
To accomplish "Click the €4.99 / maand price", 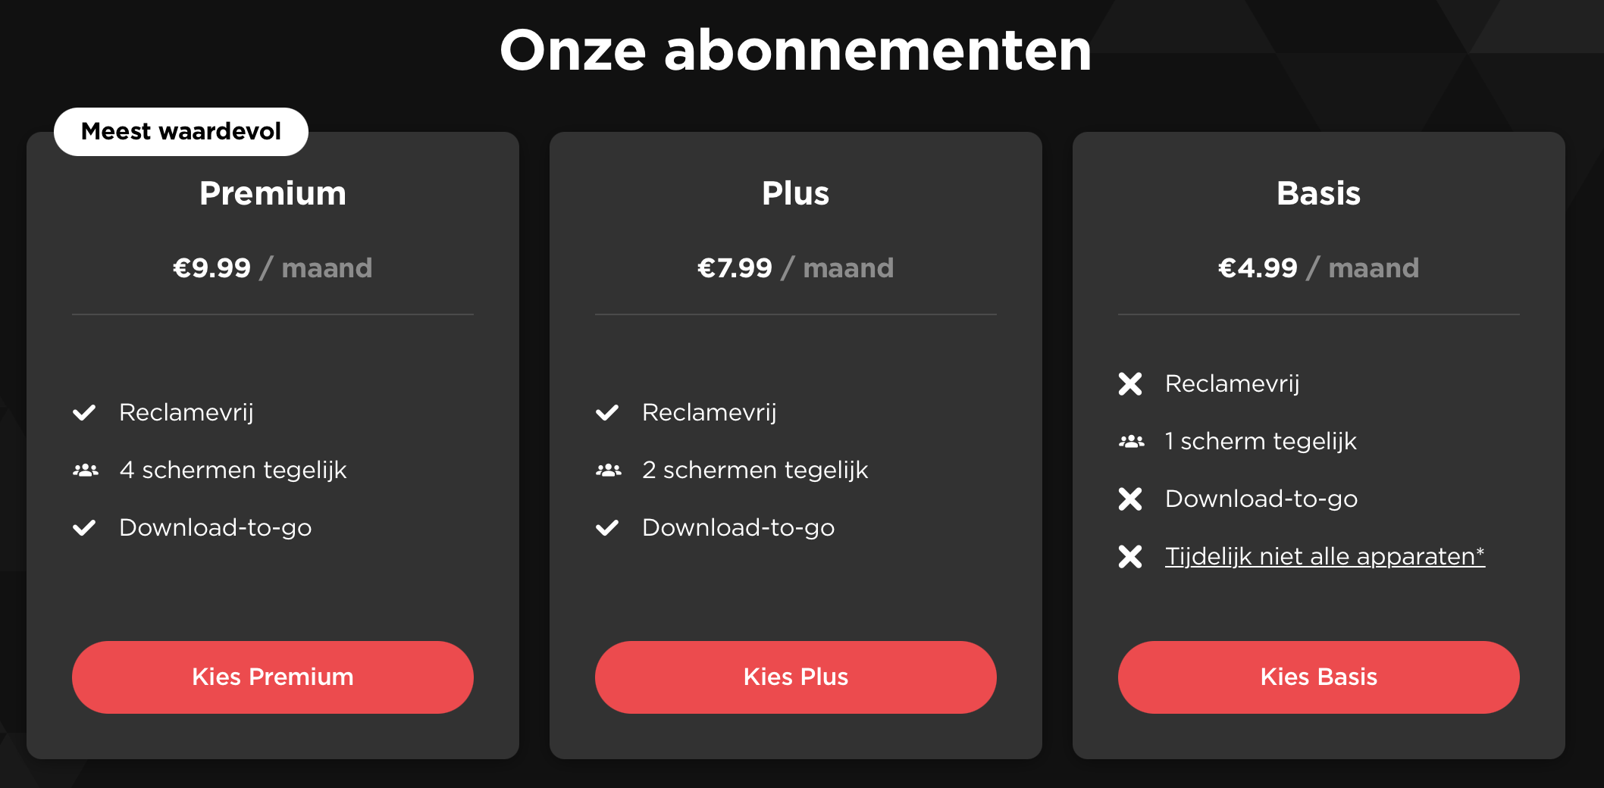I will [1319, 268].
